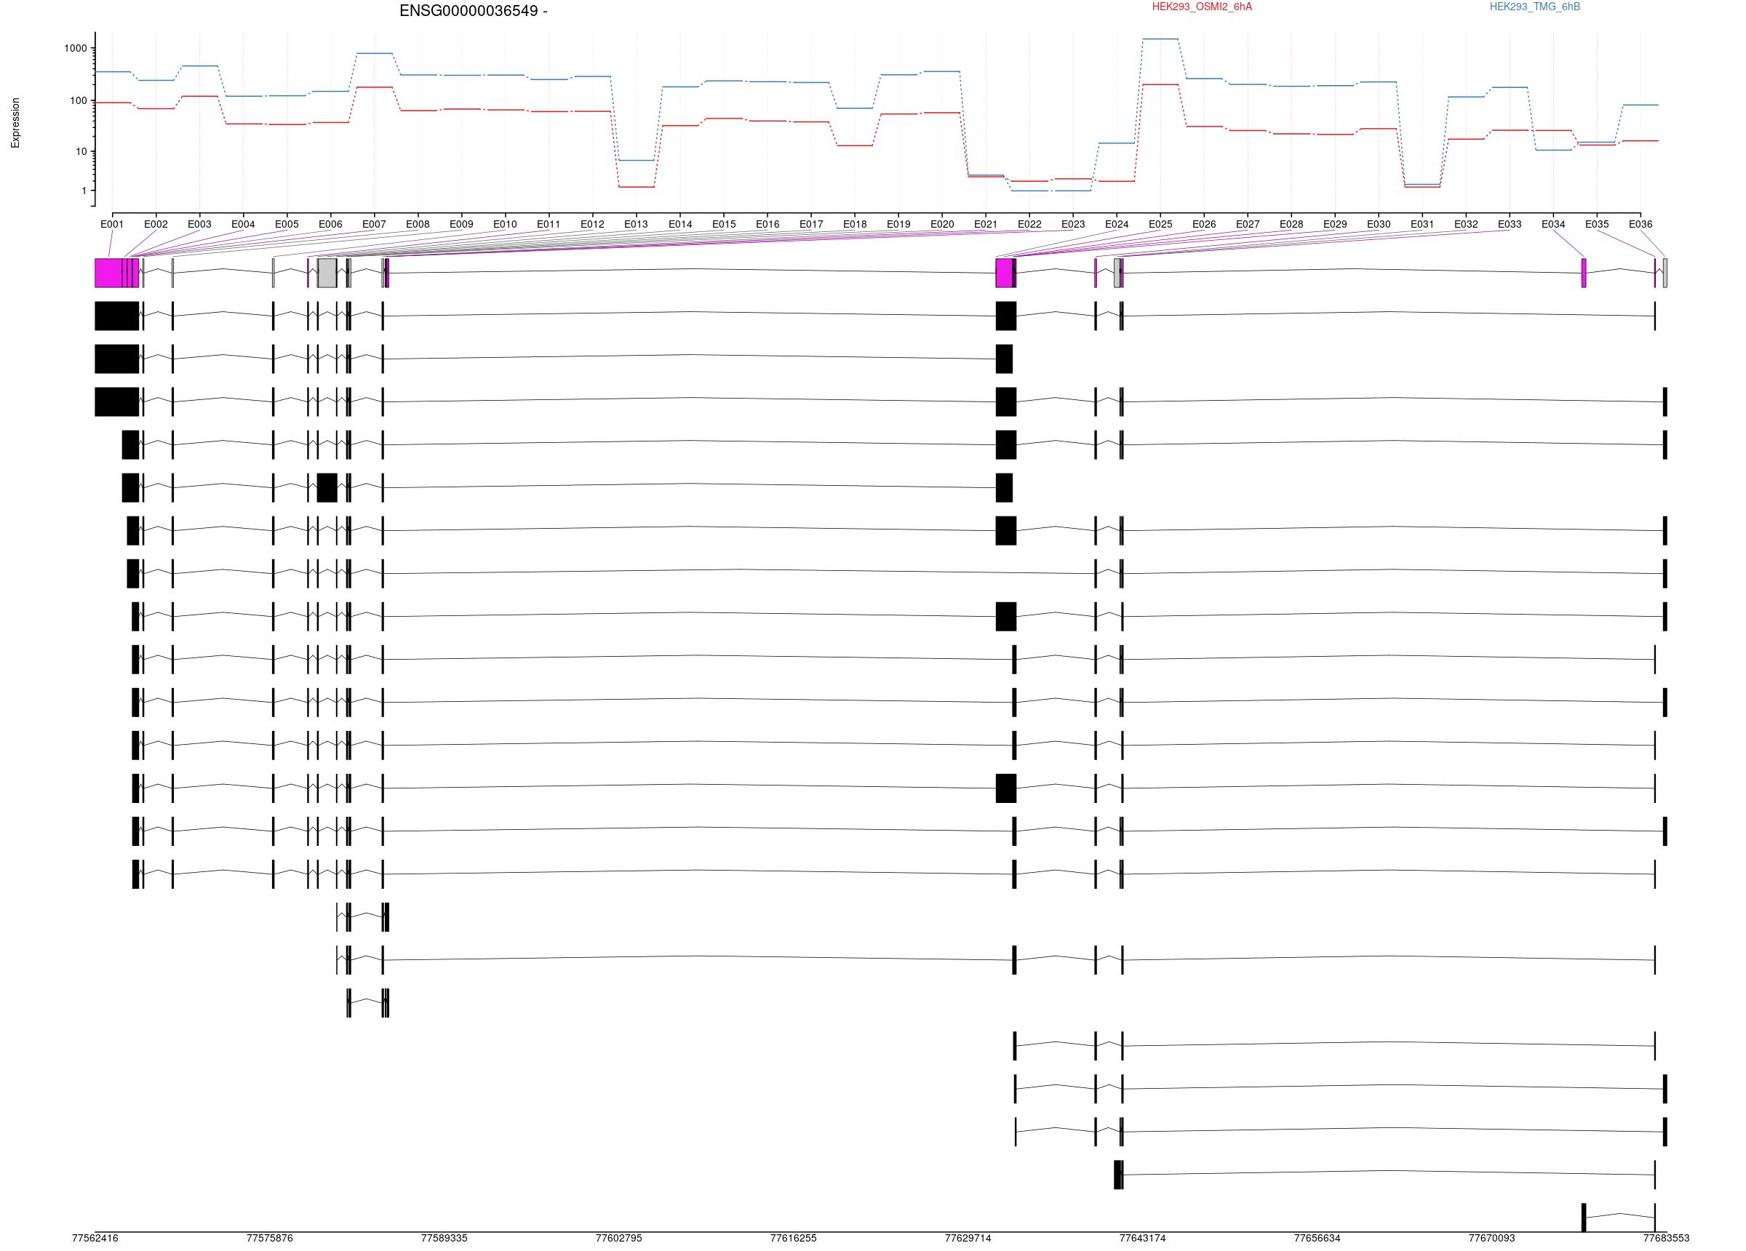Click genomic coordinate 77629714
This screenshot has height=1251, width=1746.
point(968,1238)
